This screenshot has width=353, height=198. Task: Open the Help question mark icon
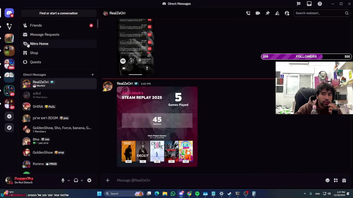click(320, 4)
